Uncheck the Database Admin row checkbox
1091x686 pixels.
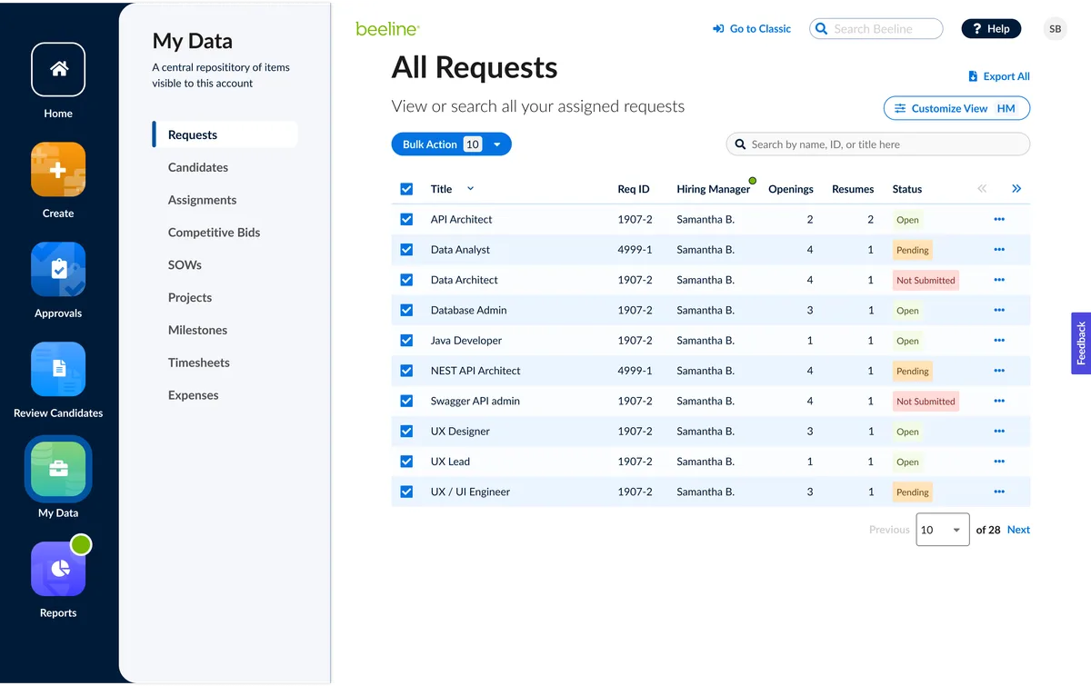[406, 310]
